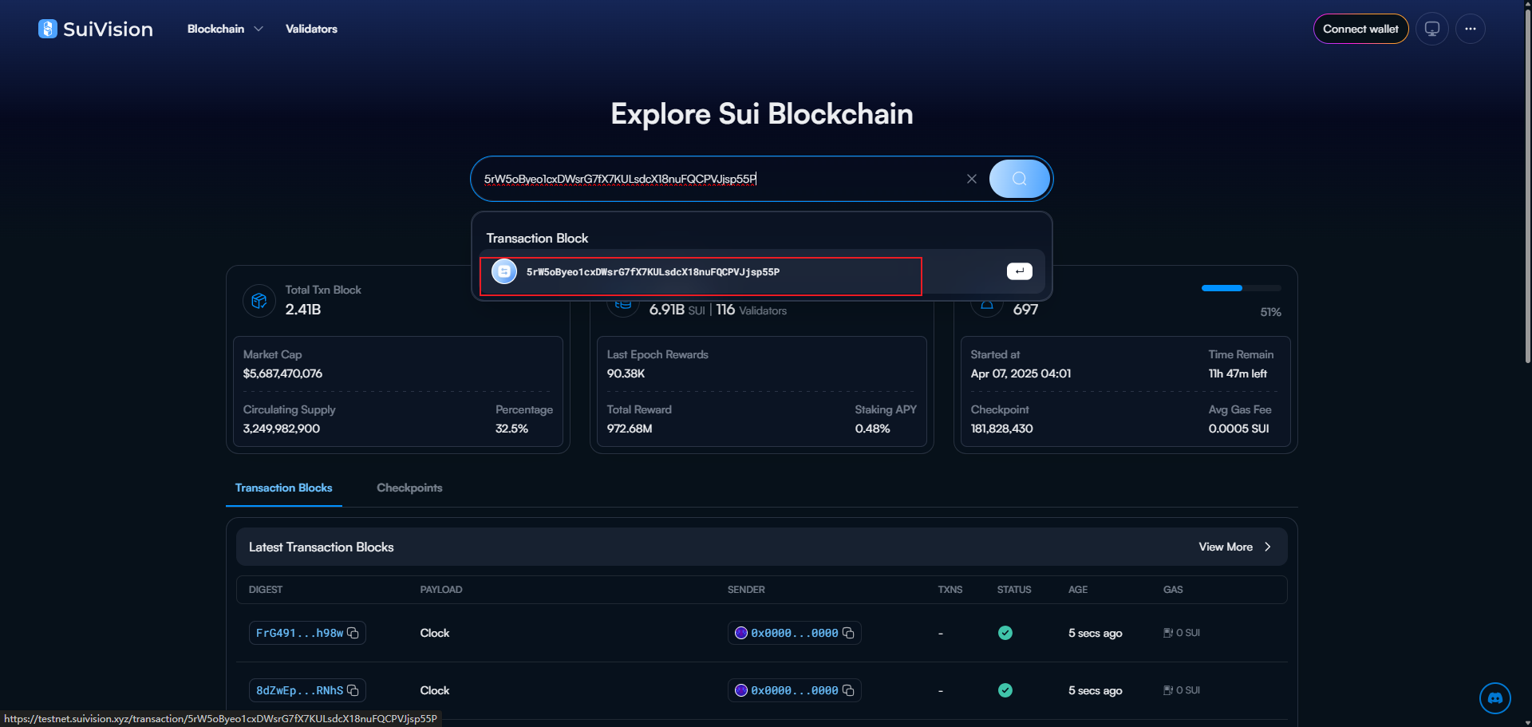
Task: Click the AGE column header
Action: point(1078,590)
